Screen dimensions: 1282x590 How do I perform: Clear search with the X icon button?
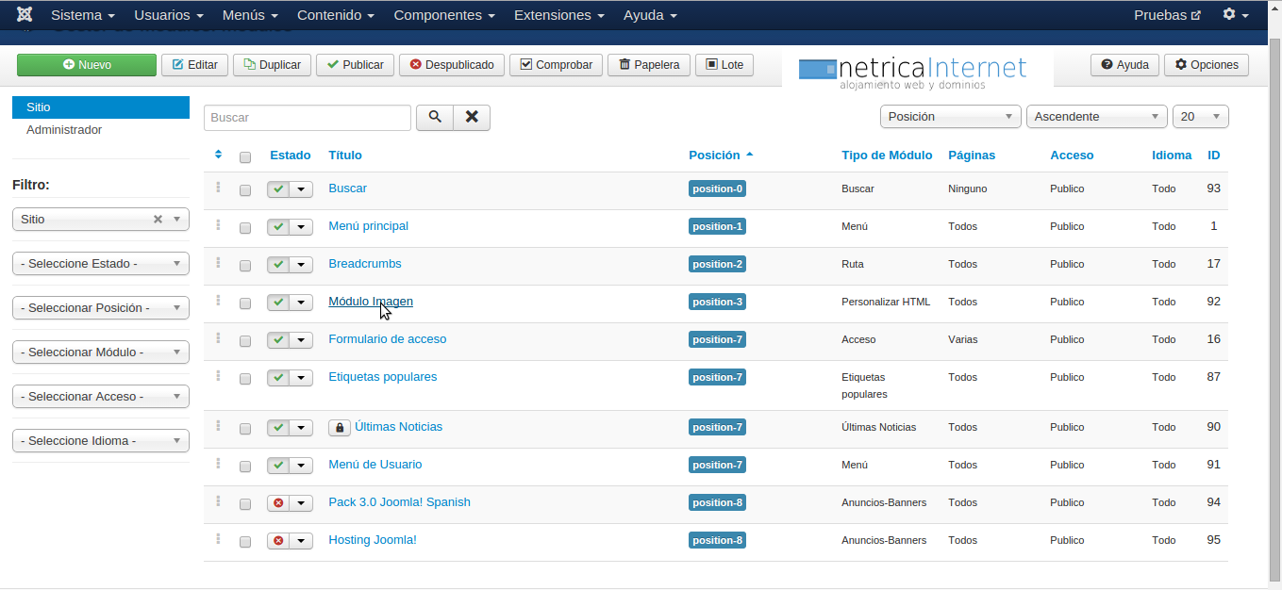pos(472,117)
